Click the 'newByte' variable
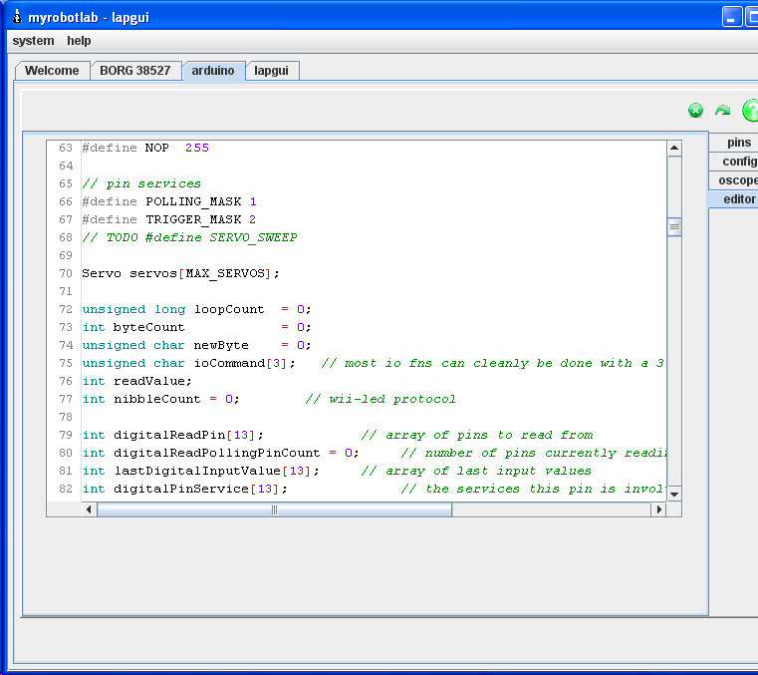 [x=221, y=345]
